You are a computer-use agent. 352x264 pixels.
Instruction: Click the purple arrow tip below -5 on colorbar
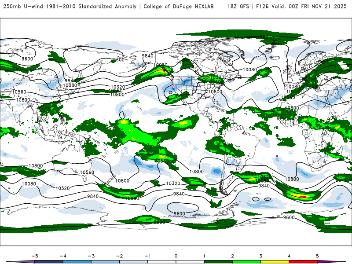[x=21, y=262]
